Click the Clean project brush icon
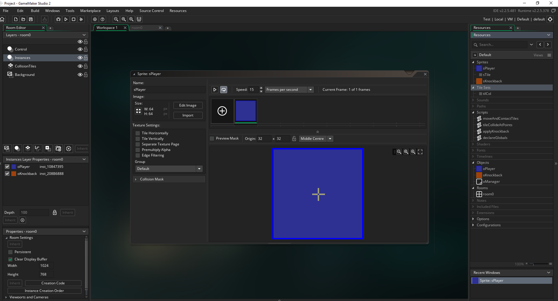The height and width of the screenshot is (301, 558). pos(81,19)
